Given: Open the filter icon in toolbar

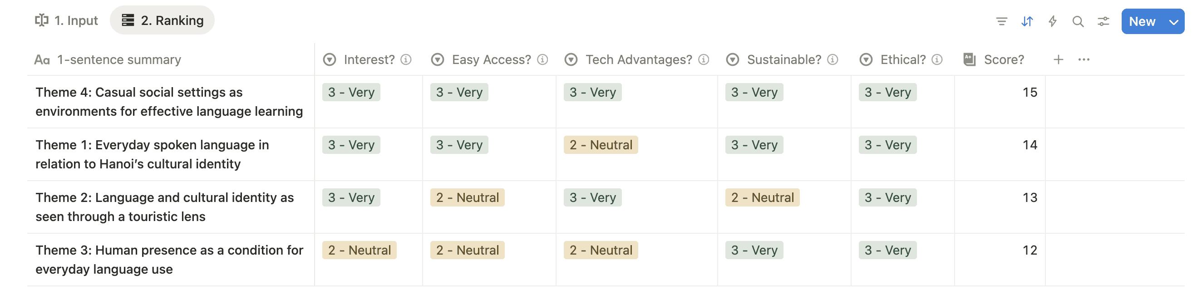Looking at the screenshot, I should point(1001,21).
